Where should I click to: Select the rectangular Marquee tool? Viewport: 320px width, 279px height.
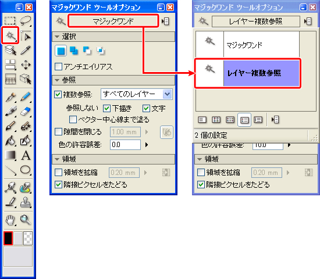pyautogui.click(x=10, y=20)
